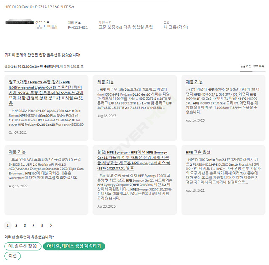Switch to list view (목록)

(x=259, y=66)
